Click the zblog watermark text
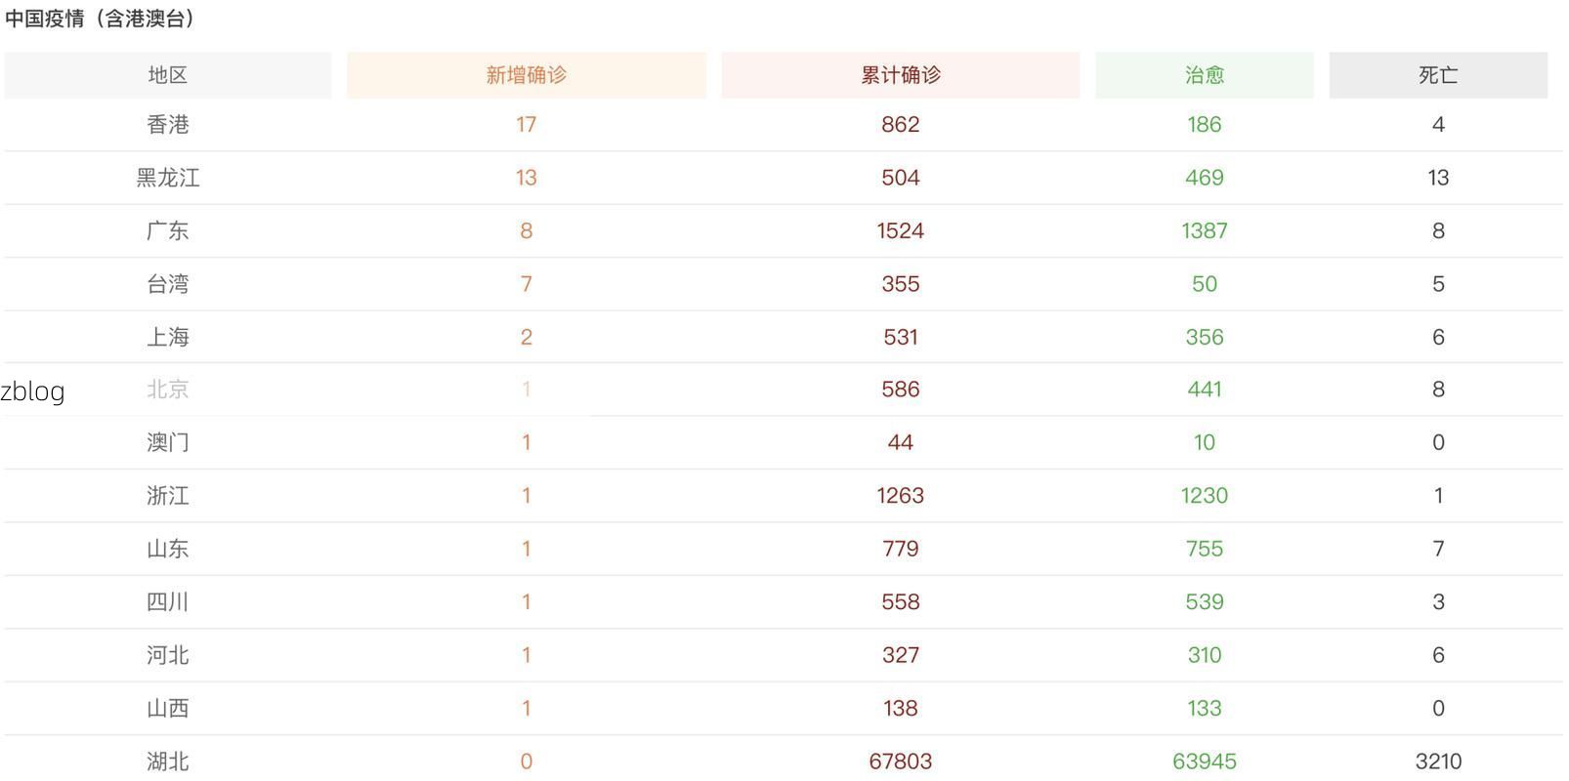Viewport: 1569px width, 781px height. [33, 391]
